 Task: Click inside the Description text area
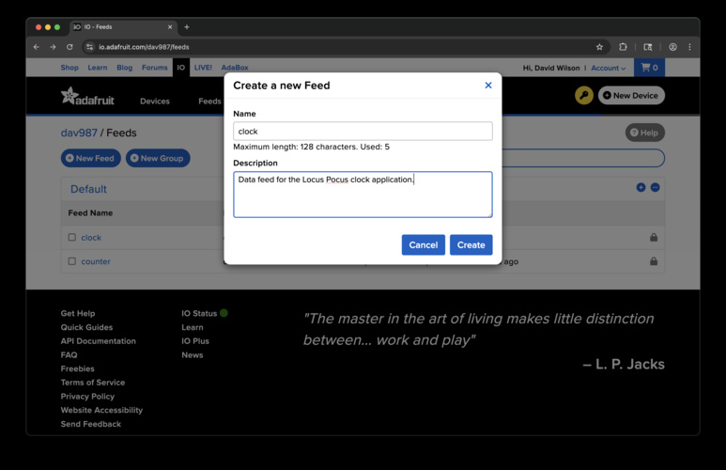(363, 195)
